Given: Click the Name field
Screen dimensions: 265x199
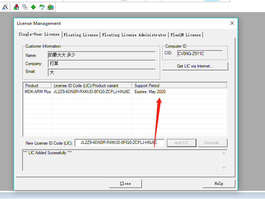Looking at the screenshot, I should pyautogui.click(x=102, y=55).
